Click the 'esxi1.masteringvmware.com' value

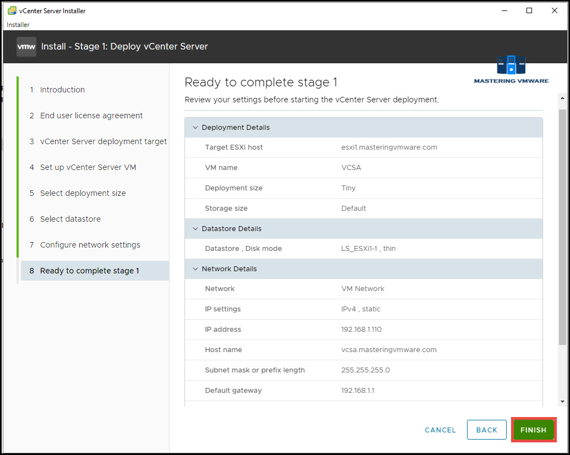[389, 147]
